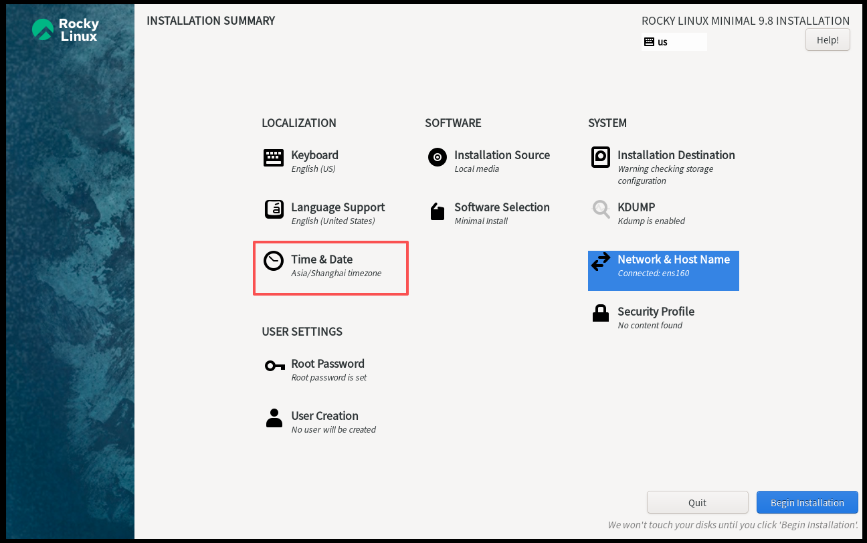Click the SOFTWARE section heading
Viewport: 867px width, 543px height.
453,123
